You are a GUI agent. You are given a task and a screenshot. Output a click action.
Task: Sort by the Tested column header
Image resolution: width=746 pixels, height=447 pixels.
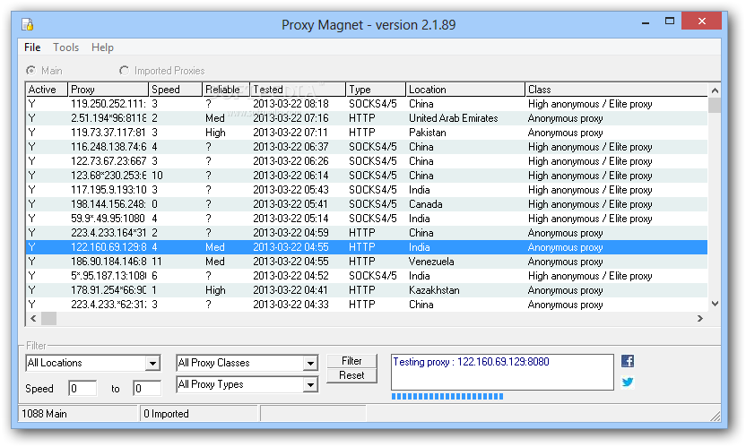click(x=298, y=90)
